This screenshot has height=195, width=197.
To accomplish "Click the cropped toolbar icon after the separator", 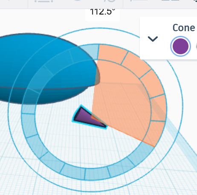I will click(x=139, y=1).
